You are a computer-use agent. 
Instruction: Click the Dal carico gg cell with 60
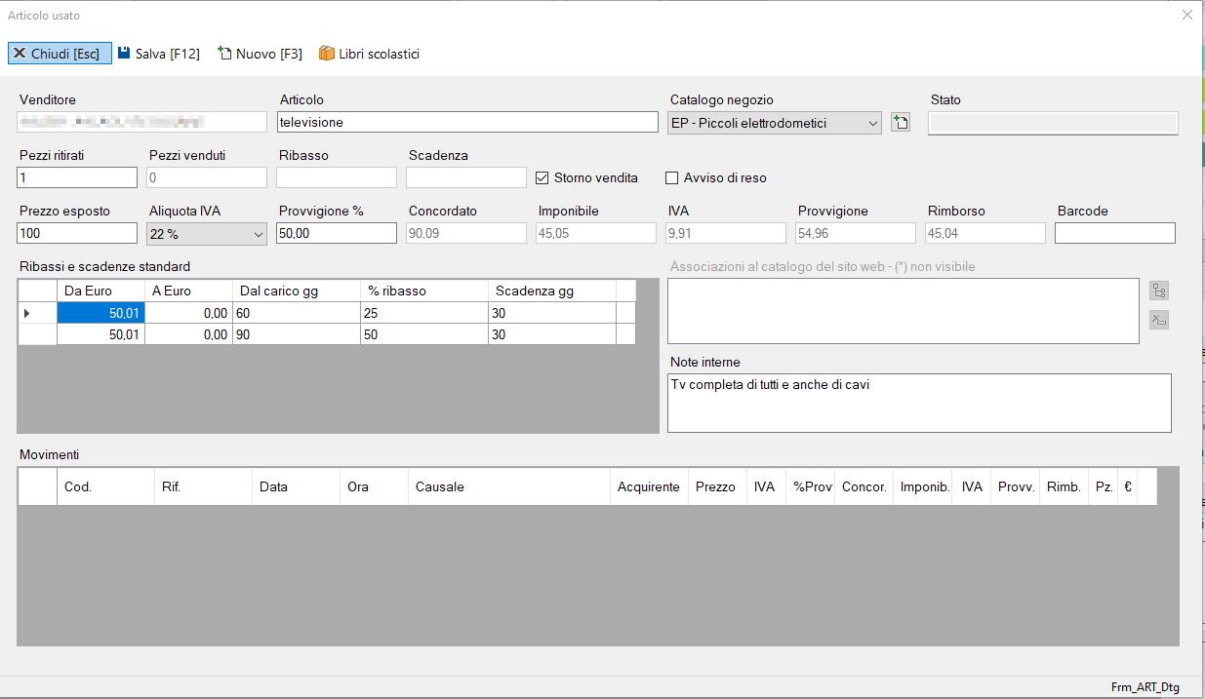297,313
